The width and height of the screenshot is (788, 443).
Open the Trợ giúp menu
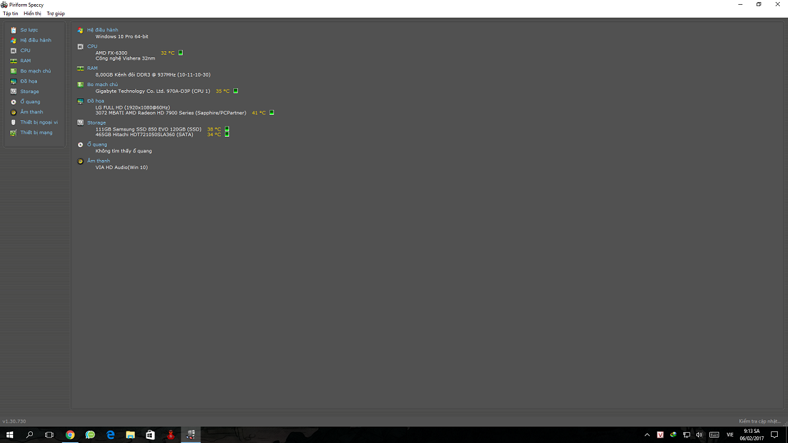pos(56,14)
